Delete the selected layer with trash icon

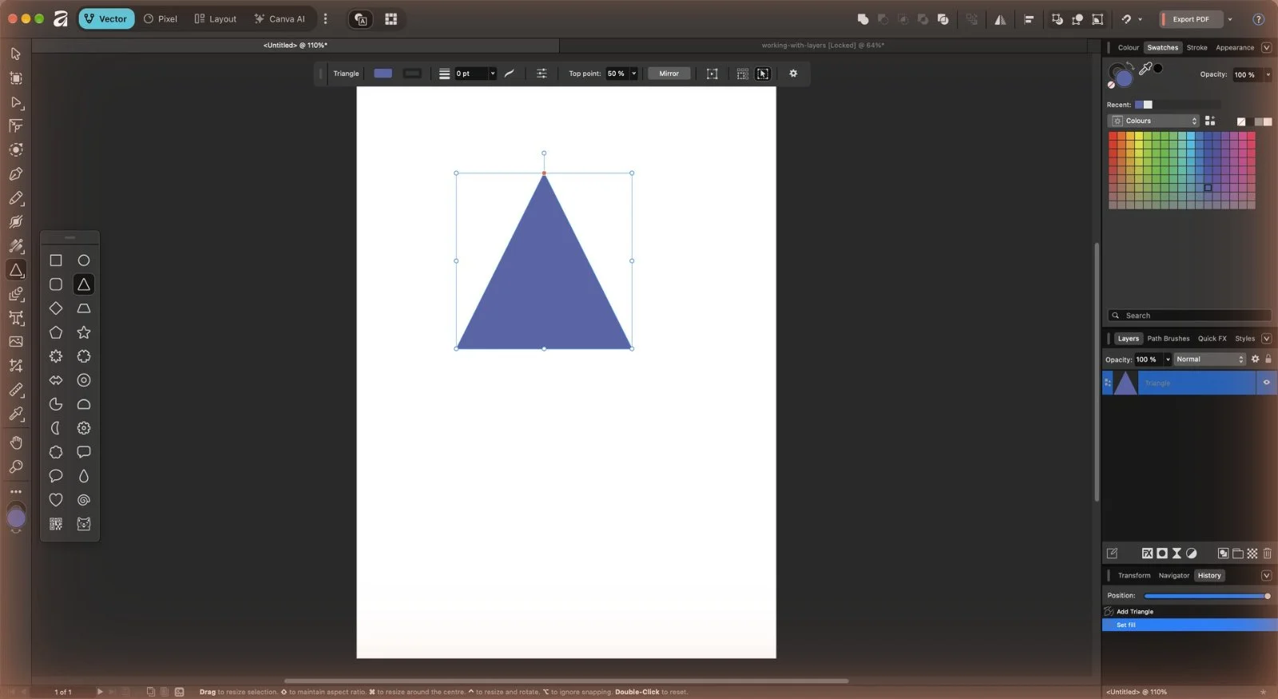1268,553
